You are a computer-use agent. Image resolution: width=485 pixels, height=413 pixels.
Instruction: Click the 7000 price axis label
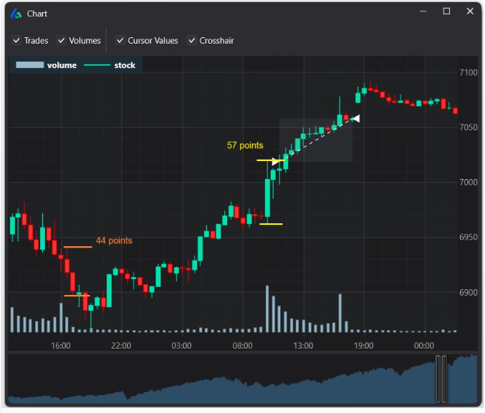[469, 183]
